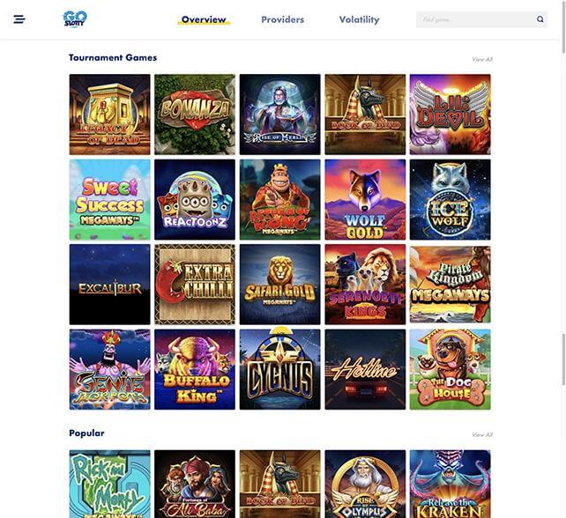Click View All for Tournament Games
The width and height of the screenshot is (566, 518).
[x=482, y=59]
